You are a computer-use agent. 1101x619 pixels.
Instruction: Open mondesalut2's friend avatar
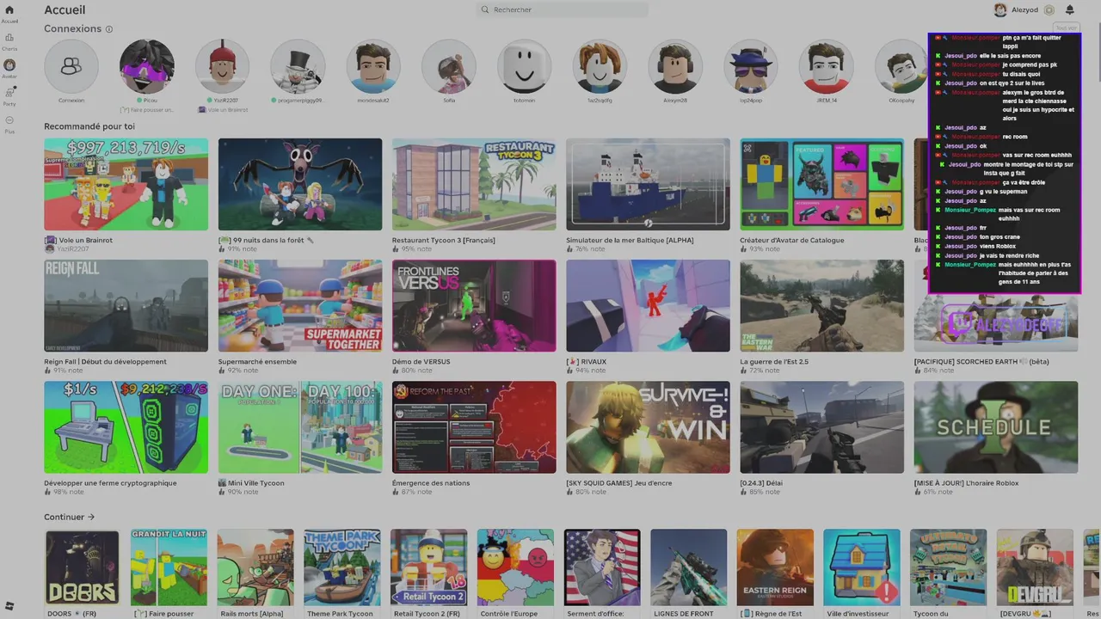coord(373,66)
